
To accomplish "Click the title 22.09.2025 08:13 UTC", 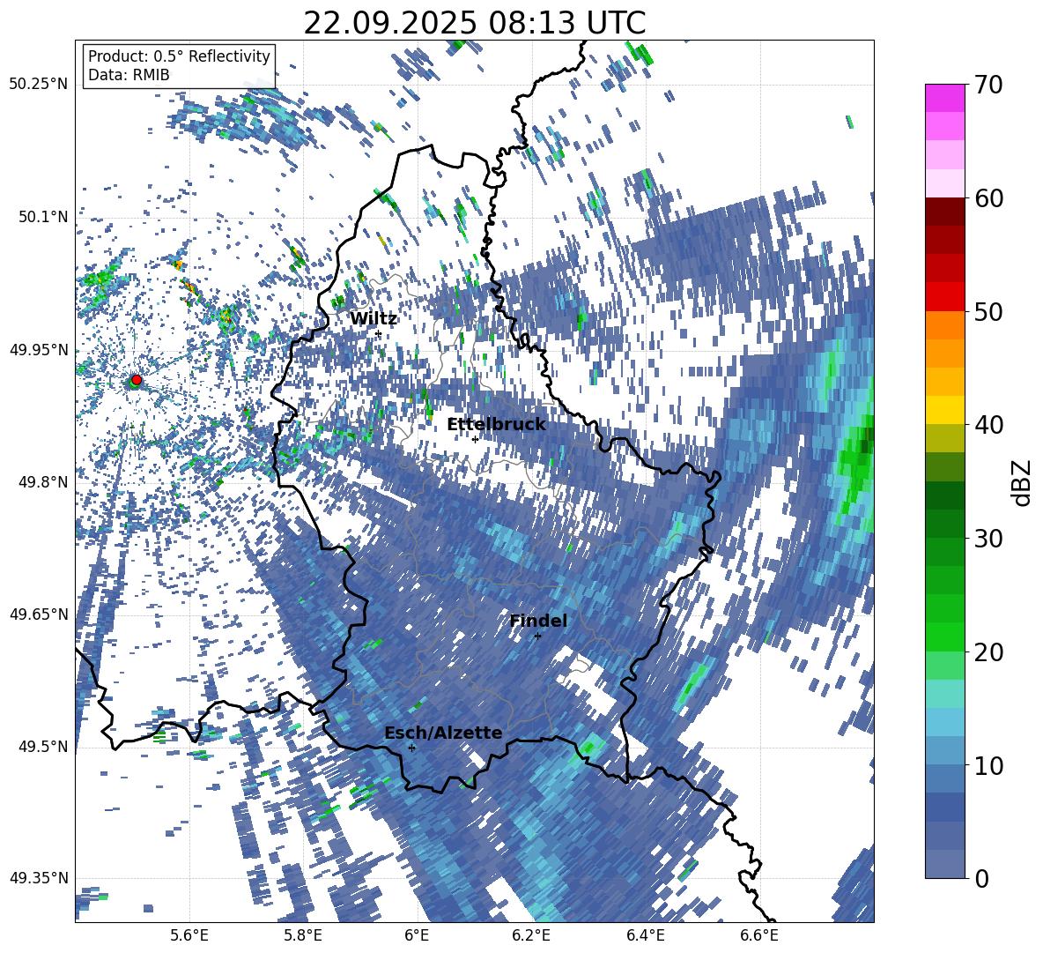I will [474, 23].
